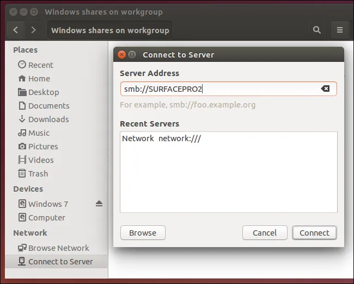354x284 pixels.
Task: Select the Network recent server entry
Action: 162,138
